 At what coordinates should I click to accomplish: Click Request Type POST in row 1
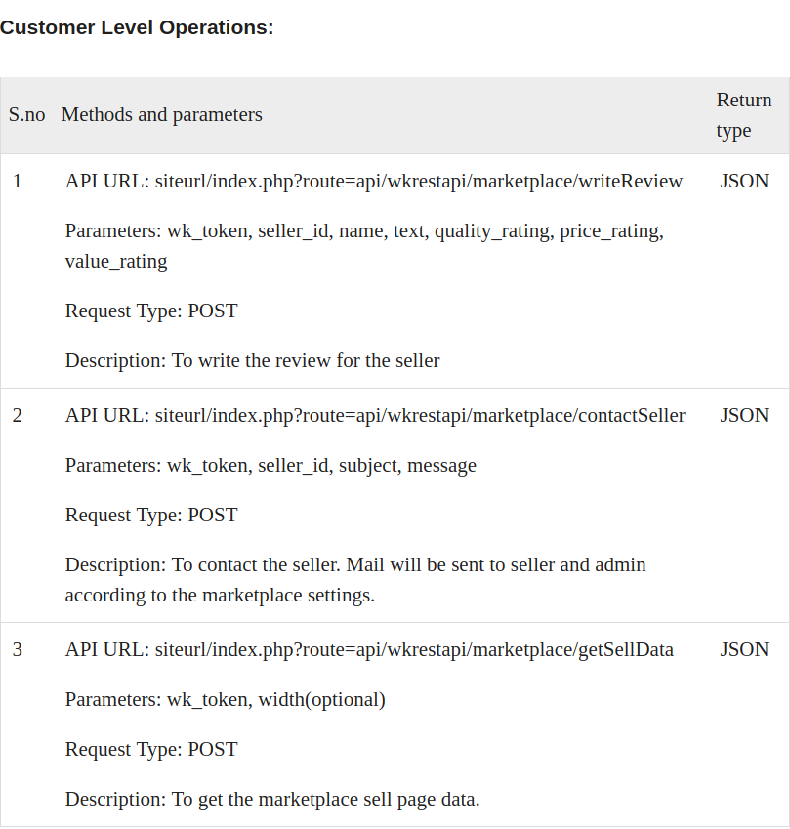coord(151,311)
